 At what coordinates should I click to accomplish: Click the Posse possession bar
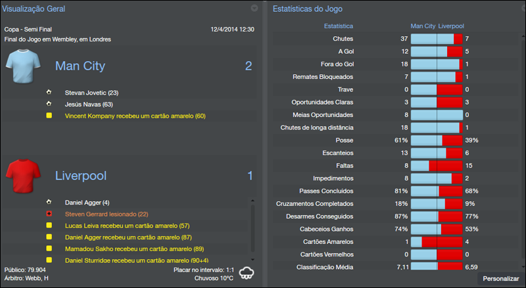pyautogui.click(x=437, y=140)
